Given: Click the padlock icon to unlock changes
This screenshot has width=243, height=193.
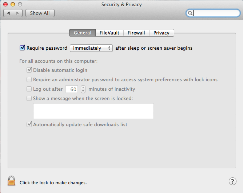Looking at the screenshot, I should pos(12,181).
